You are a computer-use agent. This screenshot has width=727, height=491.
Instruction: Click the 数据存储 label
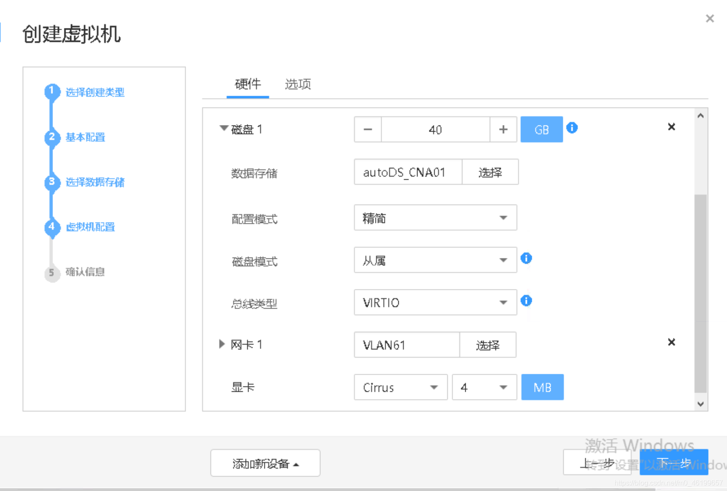(x=254, y=174)
